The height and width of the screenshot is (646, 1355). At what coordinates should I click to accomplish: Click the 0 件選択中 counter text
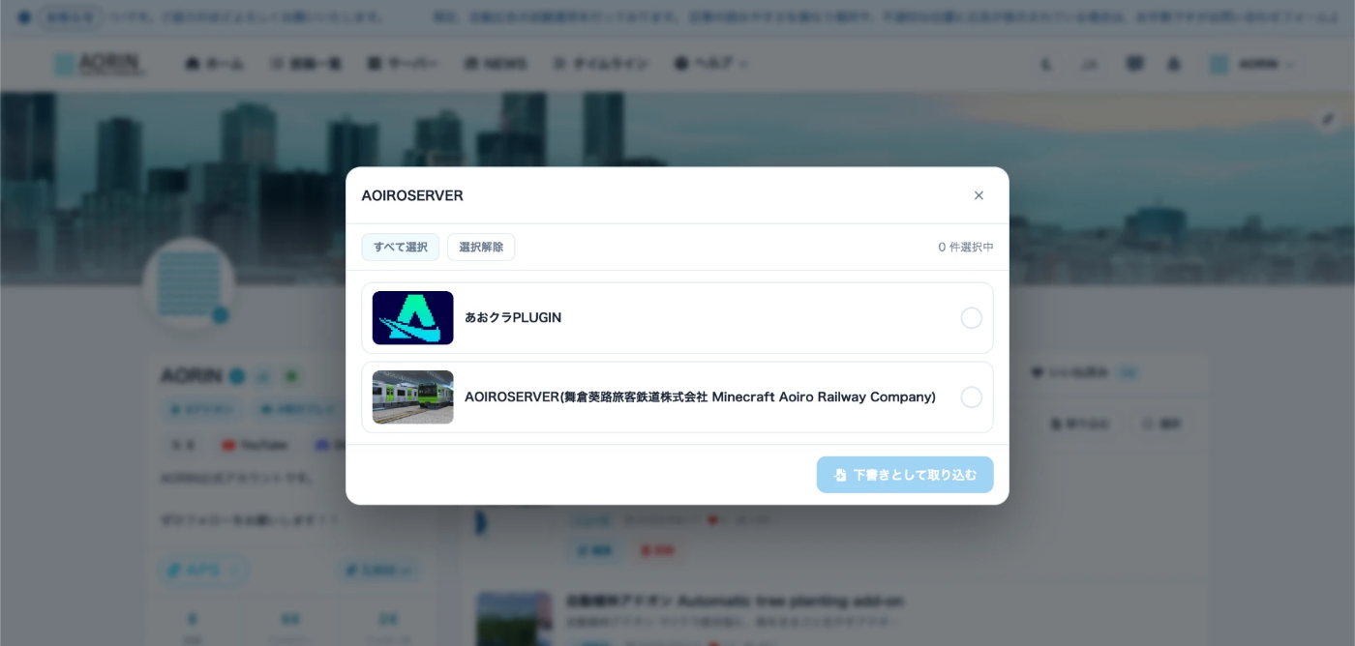point(966,247)
